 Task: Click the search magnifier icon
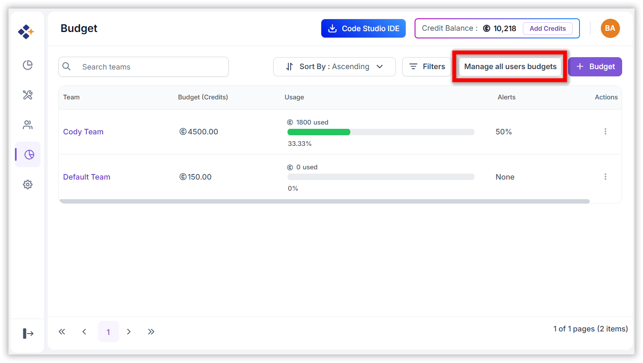pos(67,67)
